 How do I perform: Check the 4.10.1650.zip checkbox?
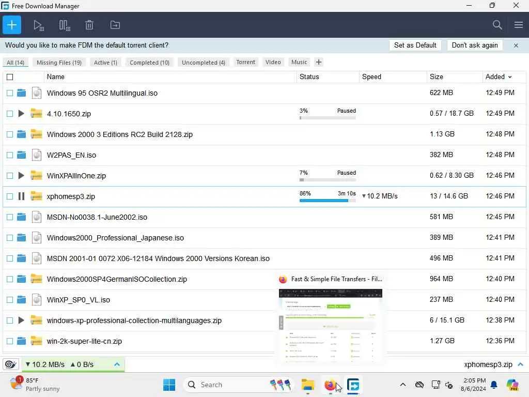10,114
